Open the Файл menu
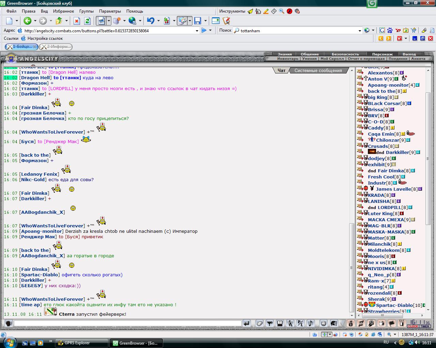Image resolution: width=436 pixels, height=348 pixels. 11,11
